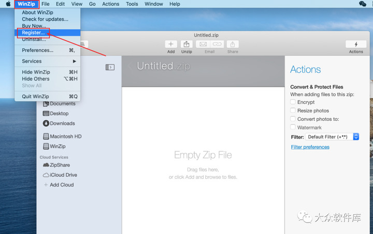
Task: Open the Actions menu in menu bar
Action: [x=111, y=4]
